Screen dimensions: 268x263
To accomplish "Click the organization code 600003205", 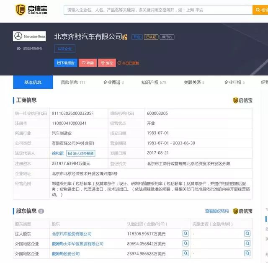I will point(157,113).
